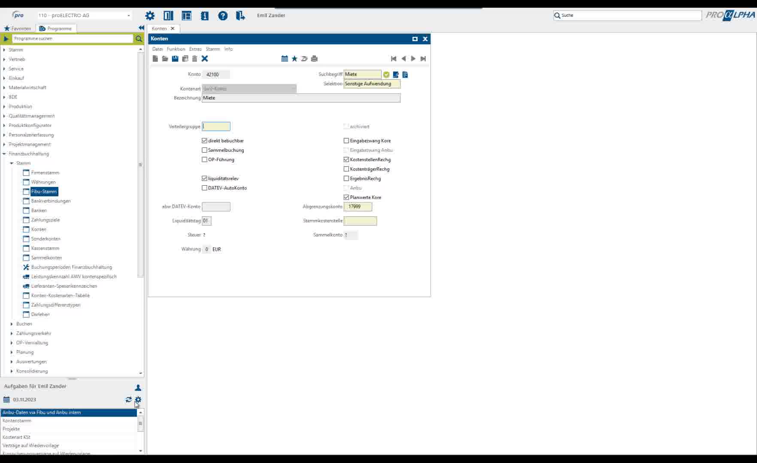The image size is (757, 463).
Task: Open Buchungsperioden Finanzbuchhaltung entry
Action: (71, 267)
